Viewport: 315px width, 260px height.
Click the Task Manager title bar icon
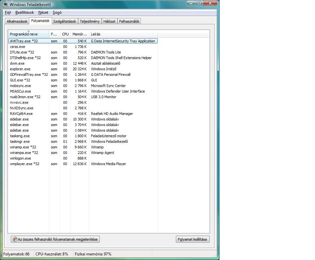pos(6,4)
